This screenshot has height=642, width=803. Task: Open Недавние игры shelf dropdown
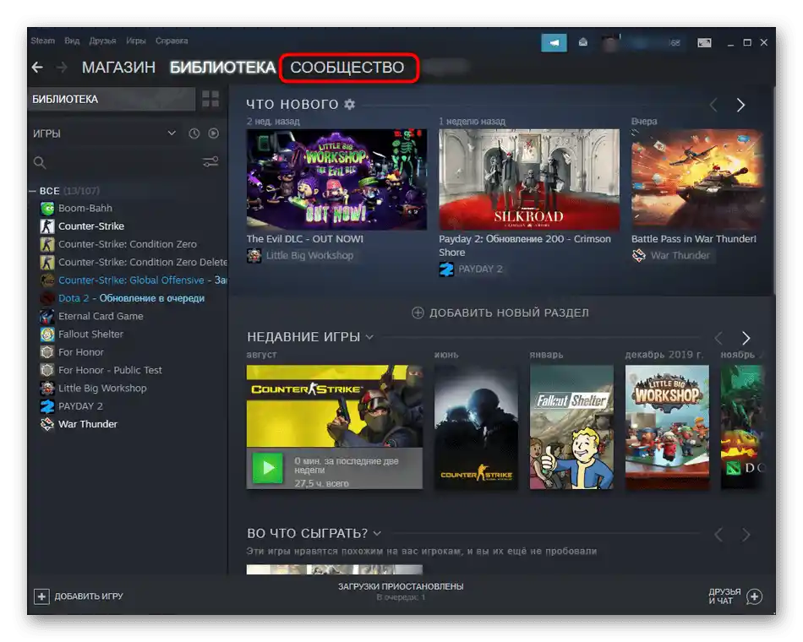click(x=369, y=337)
